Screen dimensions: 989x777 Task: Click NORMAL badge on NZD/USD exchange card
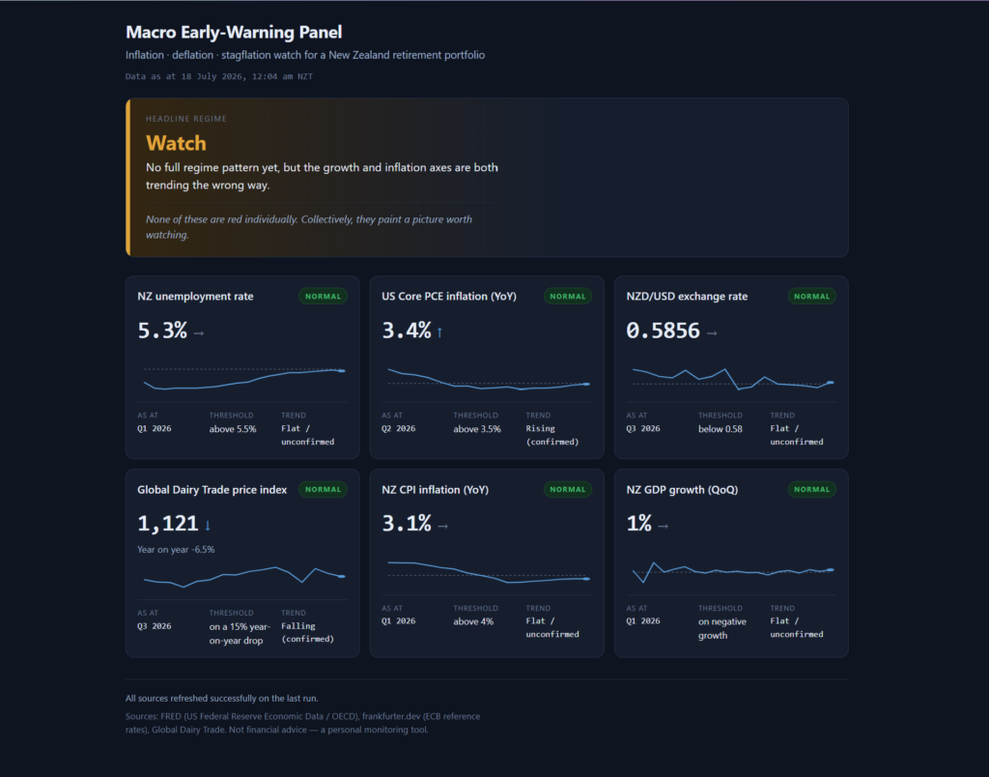point(811,296)
